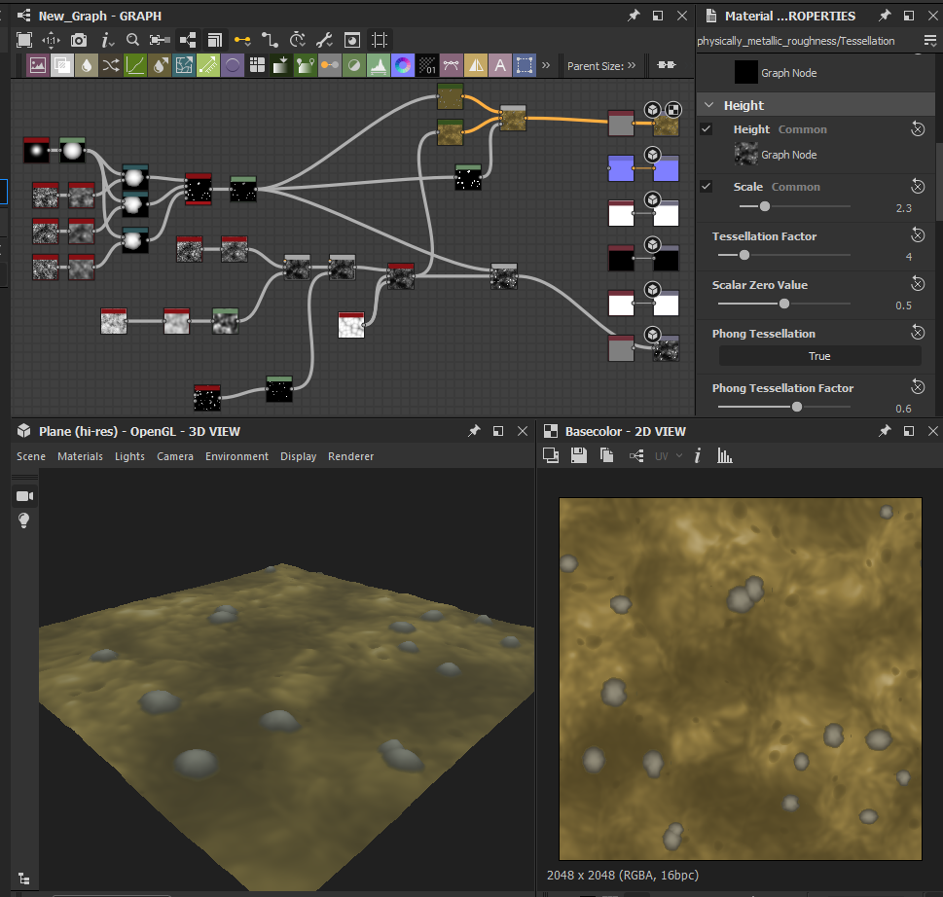The image size is (943, 897).
Task: Click the magnifier search icon in graph toolbar
Action: pyautogui.click(x=132, y=40)
